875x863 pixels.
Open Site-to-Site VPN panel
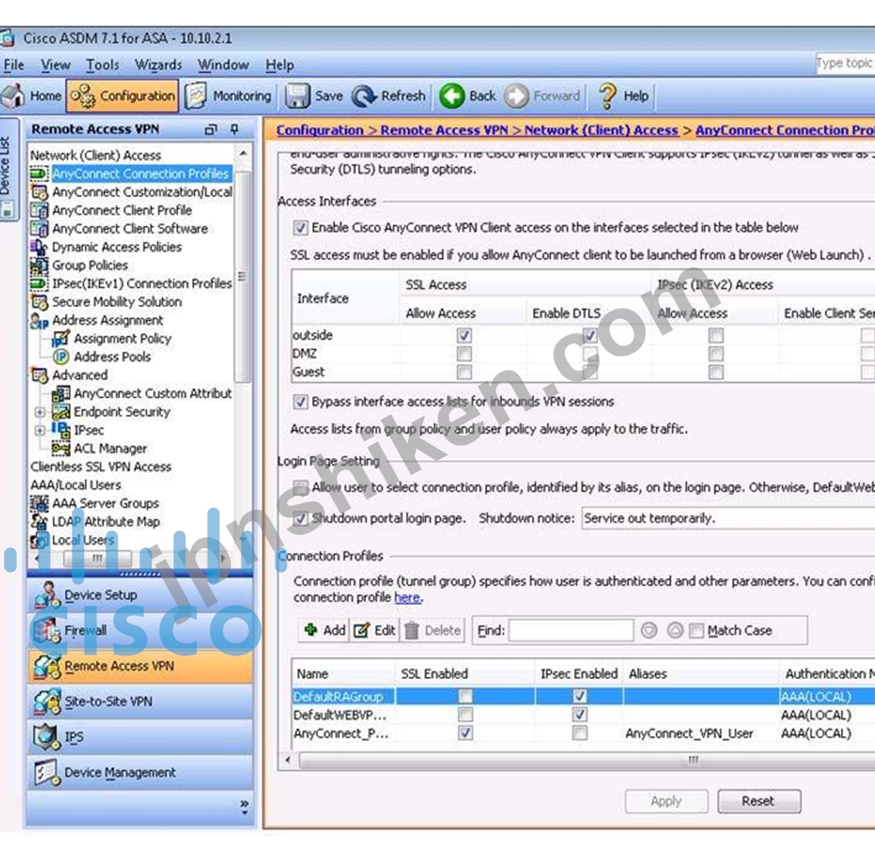140,702
